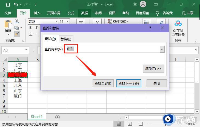
Task: Click cell containing 上海
Action: 18,80
